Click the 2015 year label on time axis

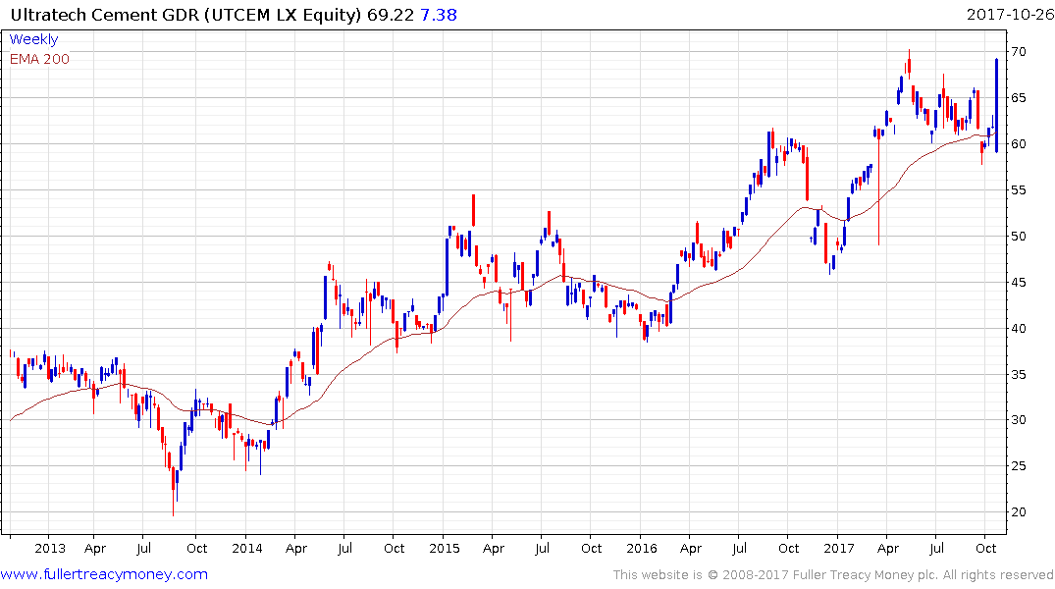tap(444, 549)
